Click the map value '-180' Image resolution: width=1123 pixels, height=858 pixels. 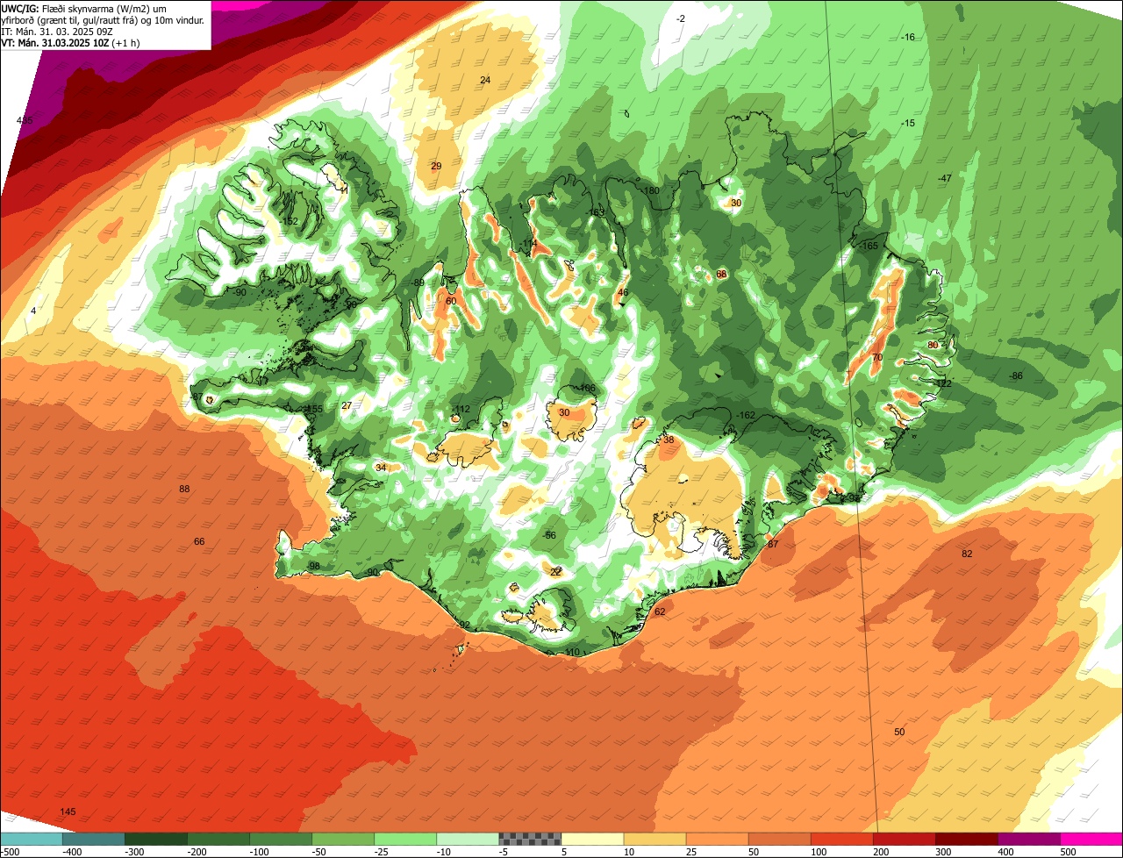(650, 190)
